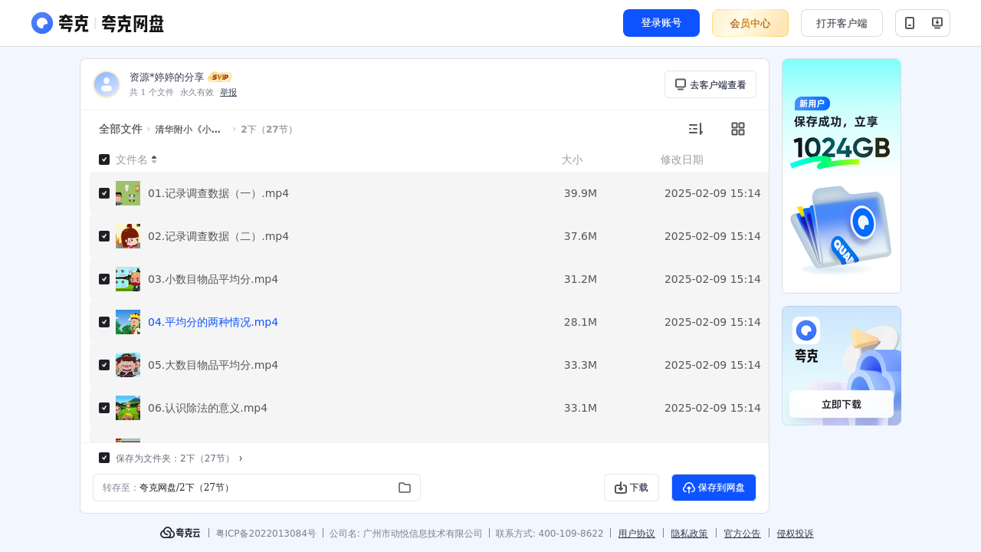
Task: Click the 粤ICP备2022013084号 footer text
Action: [266, 534]
